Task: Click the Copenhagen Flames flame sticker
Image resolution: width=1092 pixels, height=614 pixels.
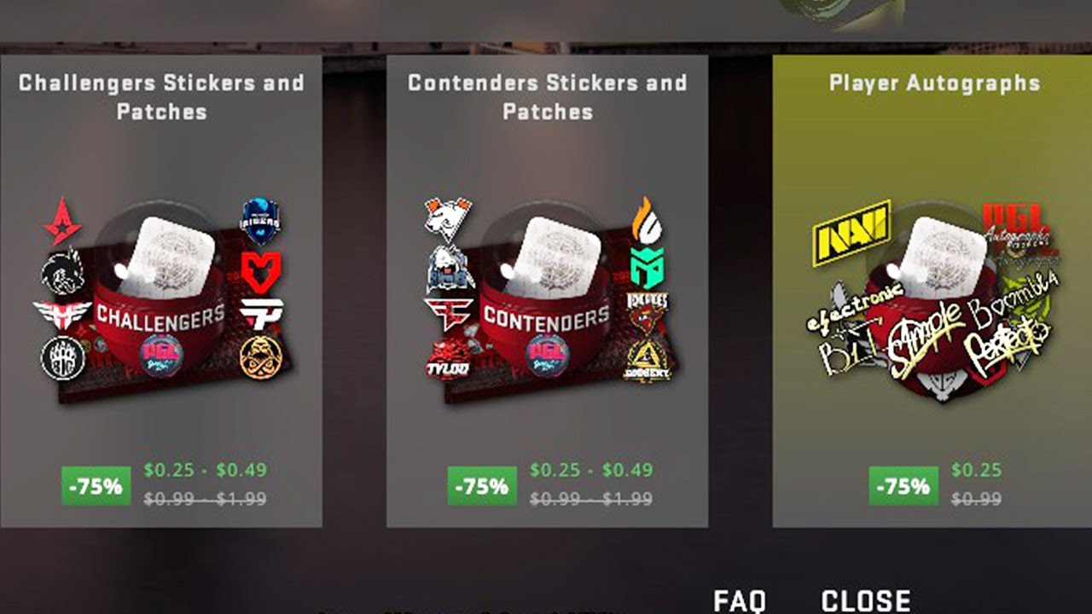Action: tap(648, 219)
